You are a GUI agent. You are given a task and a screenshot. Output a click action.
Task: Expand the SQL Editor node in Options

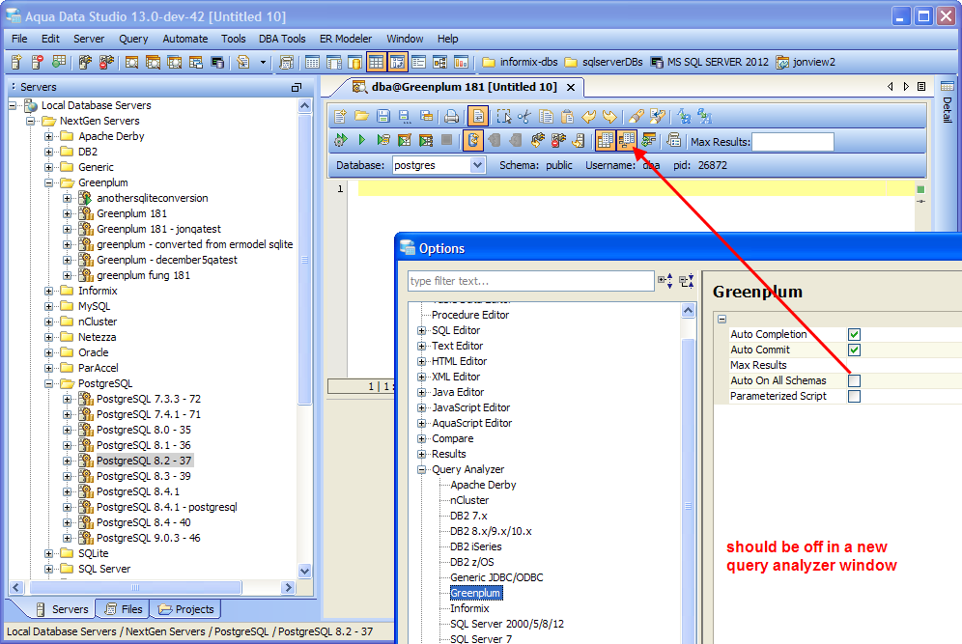pos(421,330)
